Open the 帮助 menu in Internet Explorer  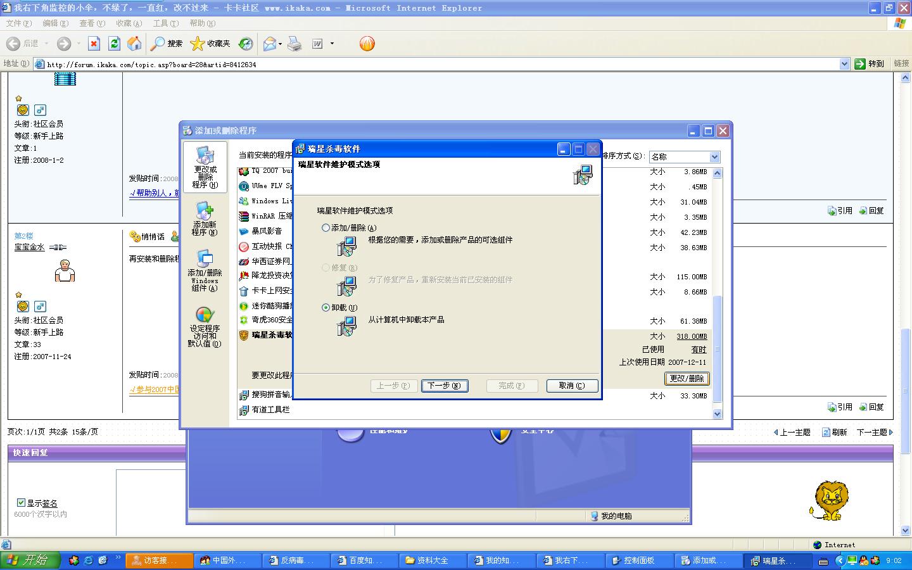[x=202, y=23]
